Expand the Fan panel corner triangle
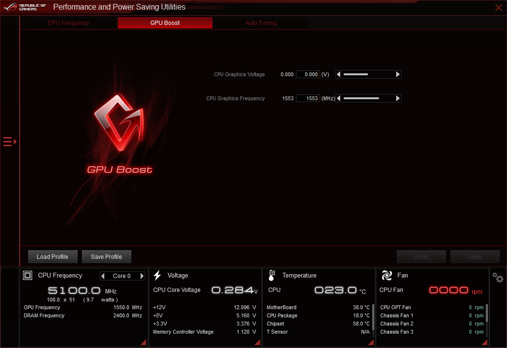This screenshot has width=507, height=348. [x=484, y=343]
